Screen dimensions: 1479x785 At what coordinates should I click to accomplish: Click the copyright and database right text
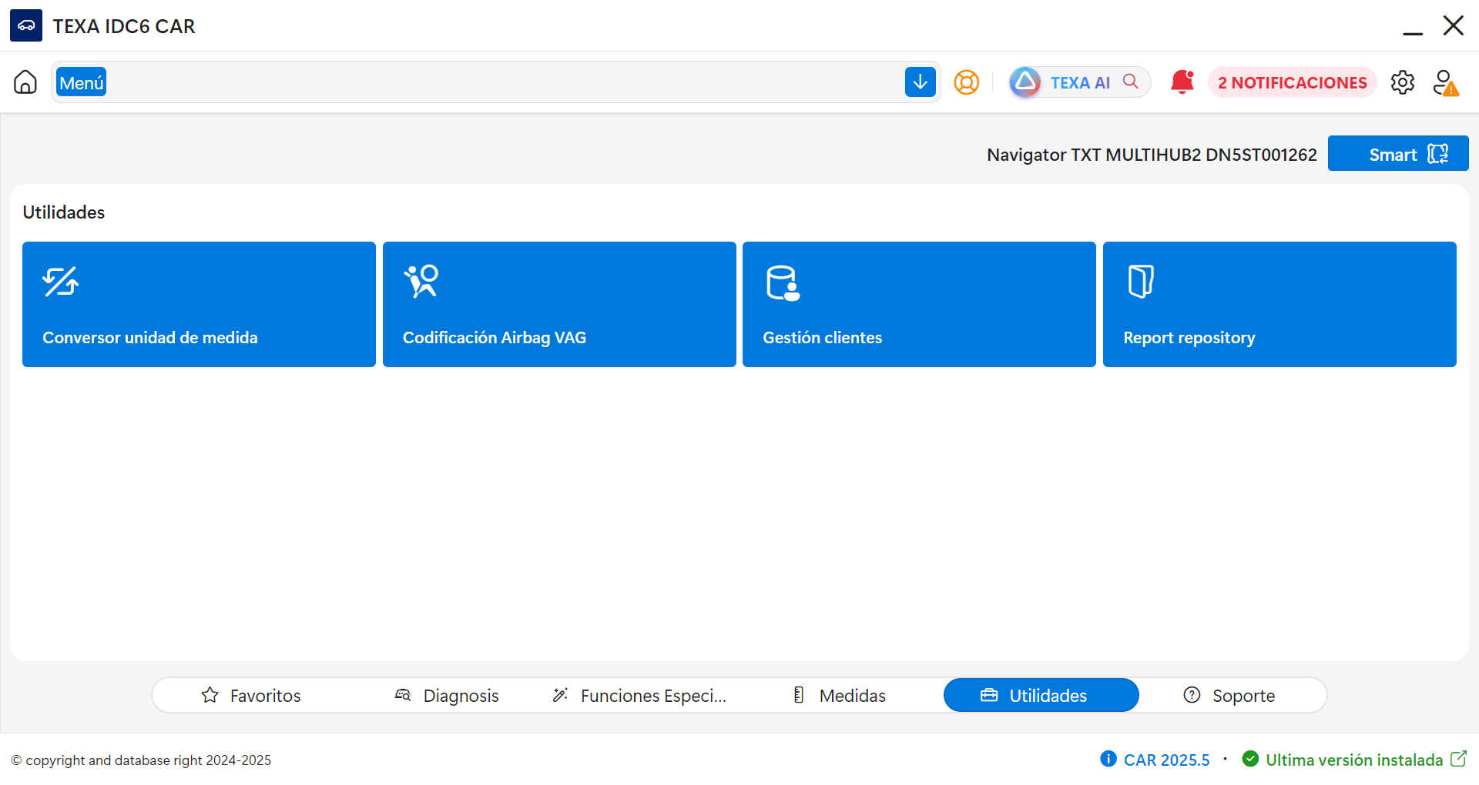click(x=141, y=760)
